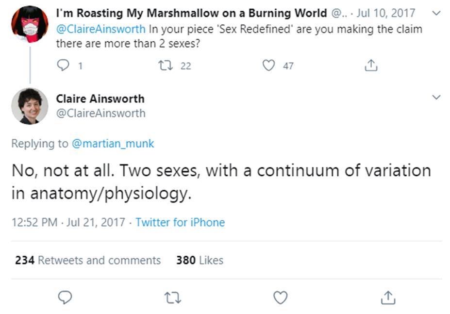Open the 12:52 PM · Jul 21, 2017 timestamp
Viewport: 450px width, 314px height.
69,222
